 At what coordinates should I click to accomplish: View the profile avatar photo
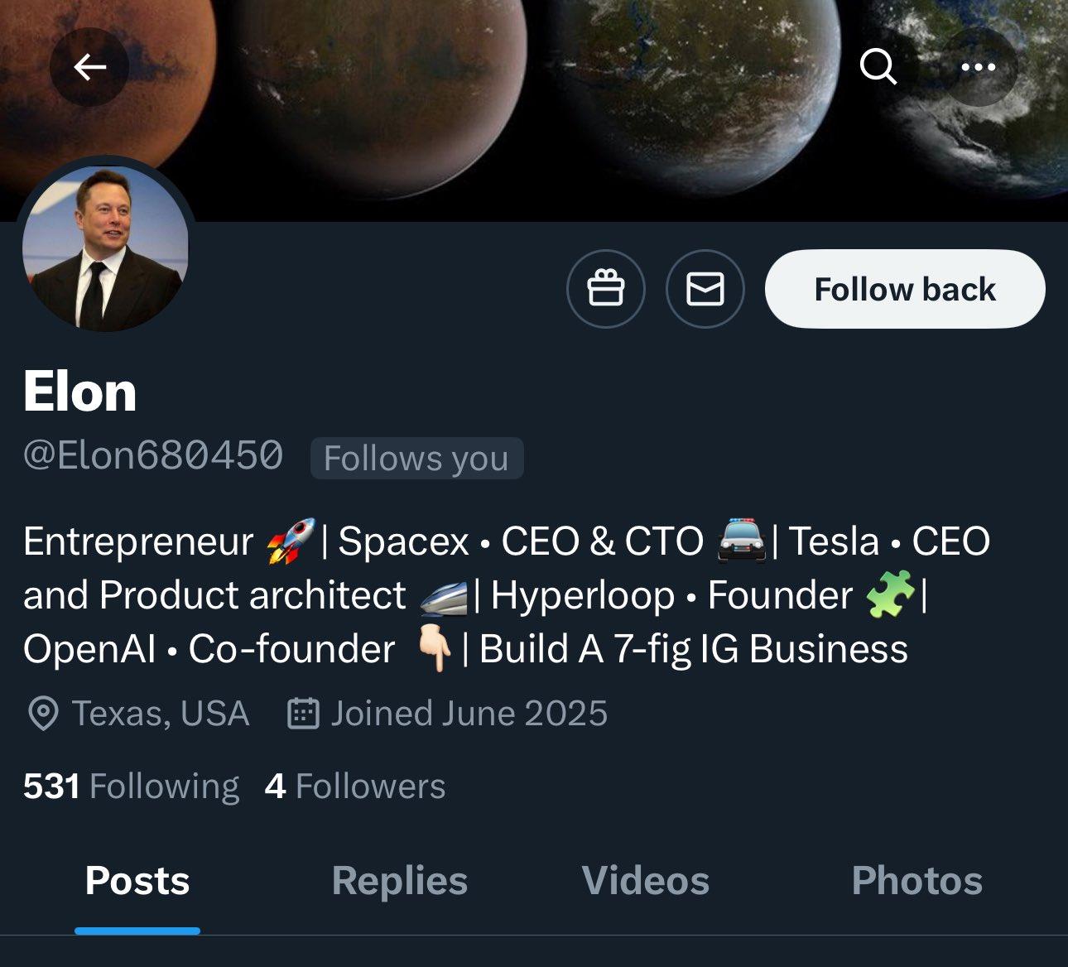coord(105,246)
